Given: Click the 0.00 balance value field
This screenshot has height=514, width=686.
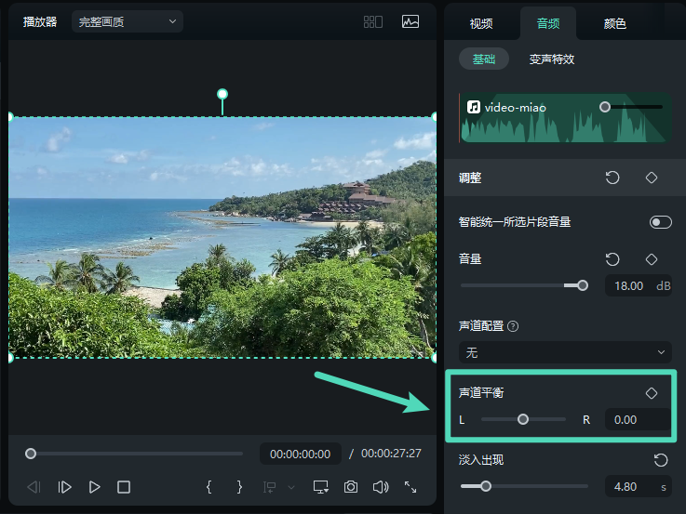Looking at the screenshot, I should (x=638, y=420).
